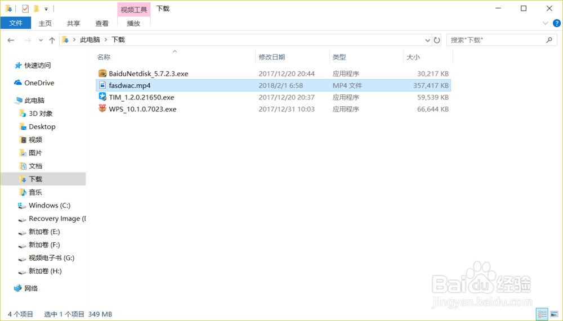Click the file name WPS_10.1.0.7023.exe
The width and height of the screenshot is (563, 321).
[x=142, y=109]
